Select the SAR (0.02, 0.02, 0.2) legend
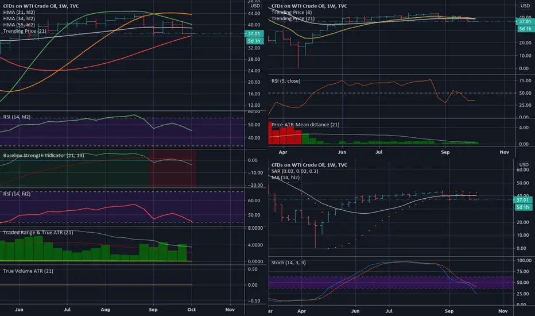Screen dimensions: 535x316 tap(295, 171)
